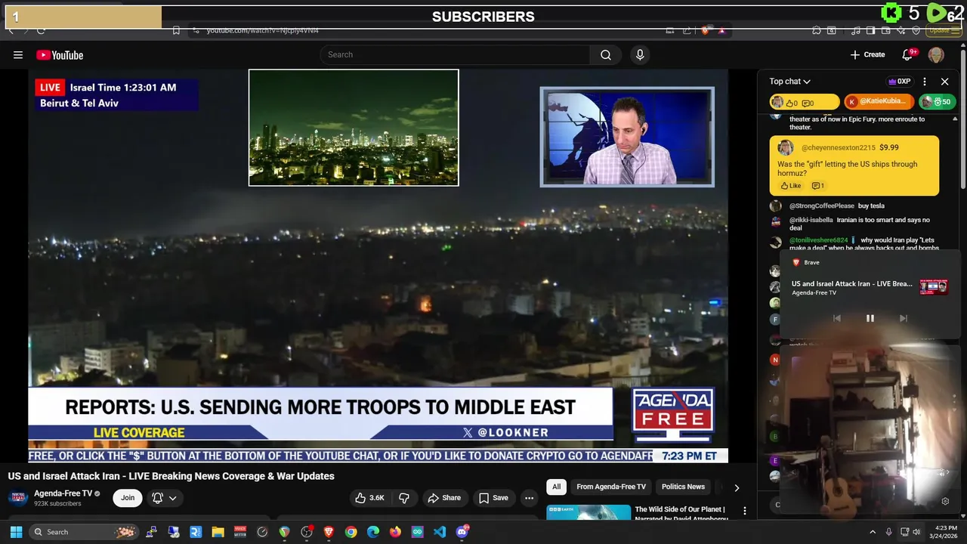Open the Brave Wallet icon
This screenshot has height=544, width=967.
click(x=887, y=30)
